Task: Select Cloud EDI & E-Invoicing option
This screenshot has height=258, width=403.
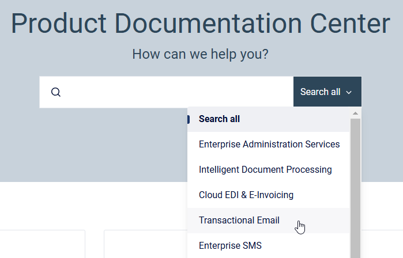Action: point(269,195)
